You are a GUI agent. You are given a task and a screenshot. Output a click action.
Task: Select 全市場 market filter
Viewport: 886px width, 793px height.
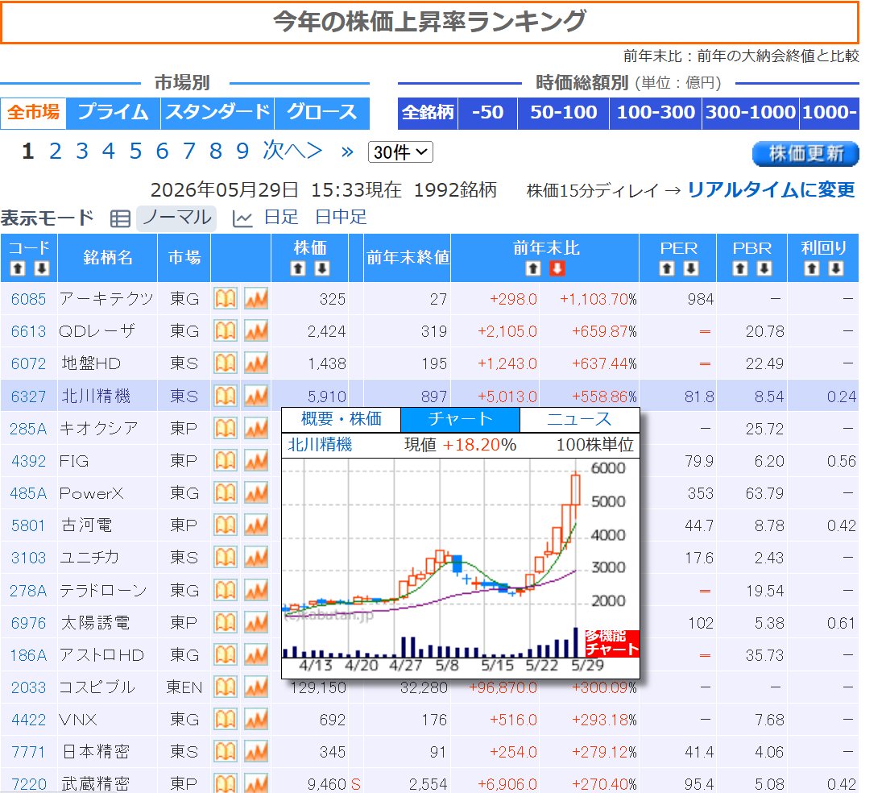point(33,113)
